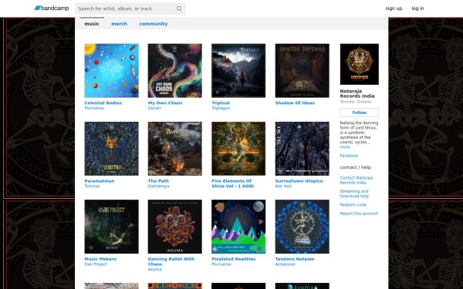The height and width of the screenshot is (289, 463).
Task: Click the Pixelated Realities title link
Action: coord(234,259)
